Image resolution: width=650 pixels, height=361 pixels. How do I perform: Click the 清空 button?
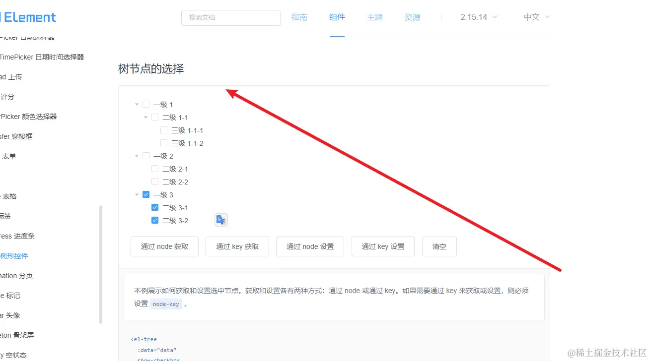tap(439, 246)
